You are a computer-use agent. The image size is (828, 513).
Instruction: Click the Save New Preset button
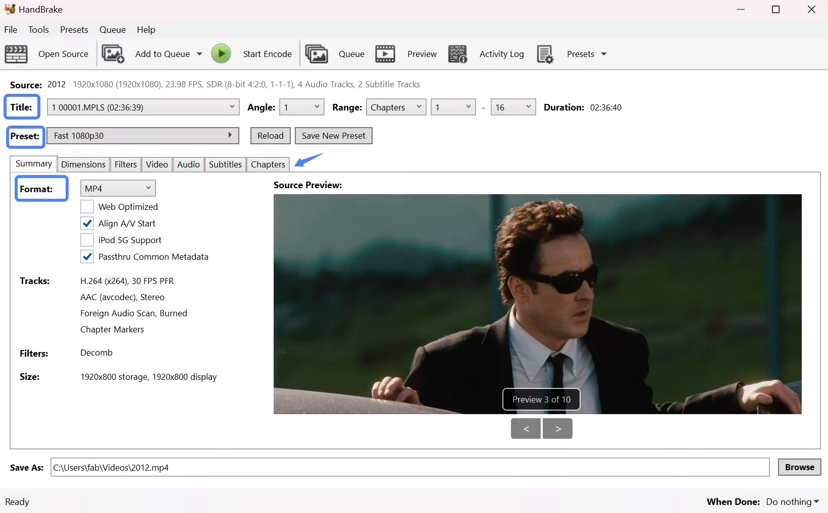[333, 135]
